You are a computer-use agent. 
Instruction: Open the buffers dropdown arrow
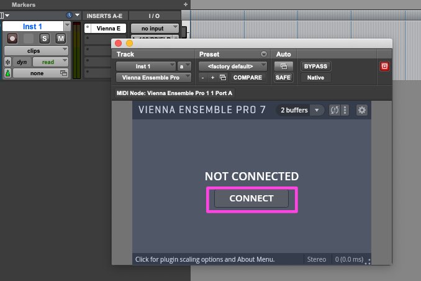(x=317, y=110)
